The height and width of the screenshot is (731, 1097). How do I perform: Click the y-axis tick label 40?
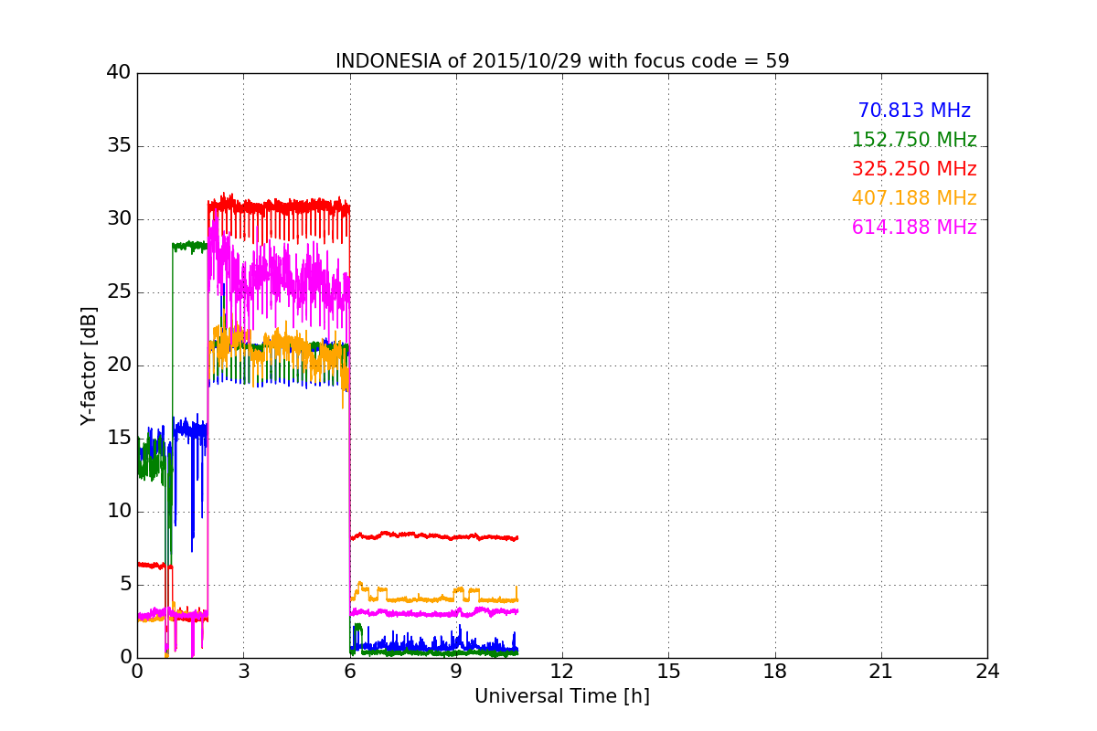[x=119, y=73]
